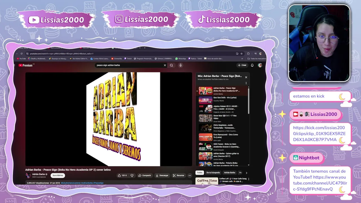
Task: Clear the YouTube search box text
Action: 165,65
